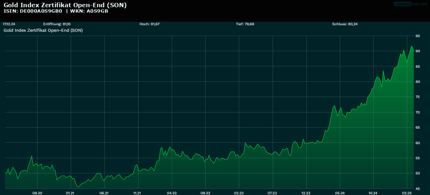The height and width of the screenshot is (195, 430).
Task: Click the Hoch: 81,67 value
Action: (x=149, y=24)
